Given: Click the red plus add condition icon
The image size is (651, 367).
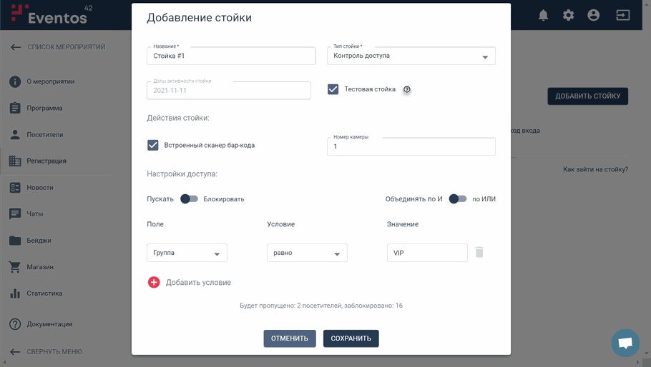Looking at the screenshot, I should (x=154, y=283).
